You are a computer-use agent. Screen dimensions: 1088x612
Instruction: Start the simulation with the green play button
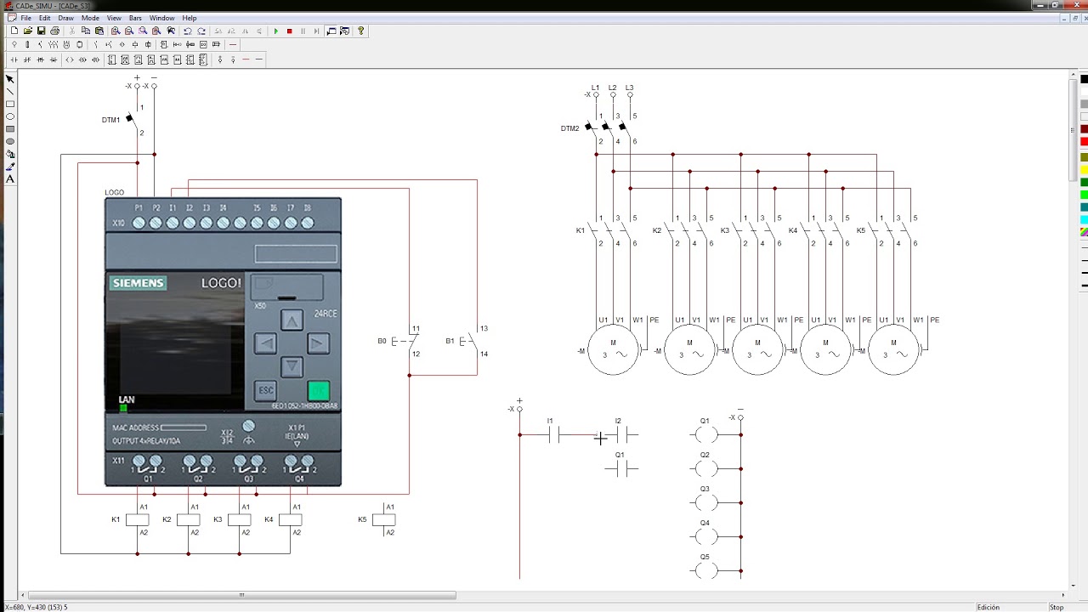click(x=275, y=31)
